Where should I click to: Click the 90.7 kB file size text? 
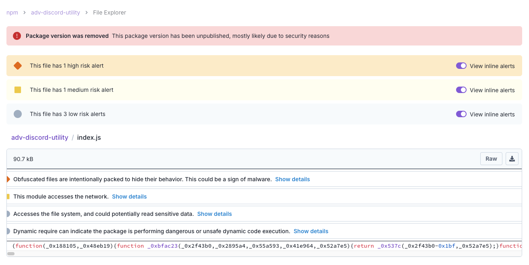[x=23, y=159]
